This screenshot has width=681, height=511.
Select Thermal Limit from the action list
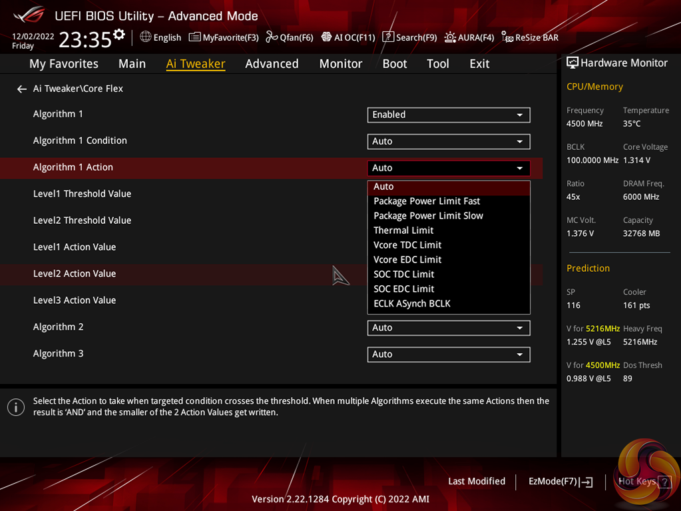(403, 231)
